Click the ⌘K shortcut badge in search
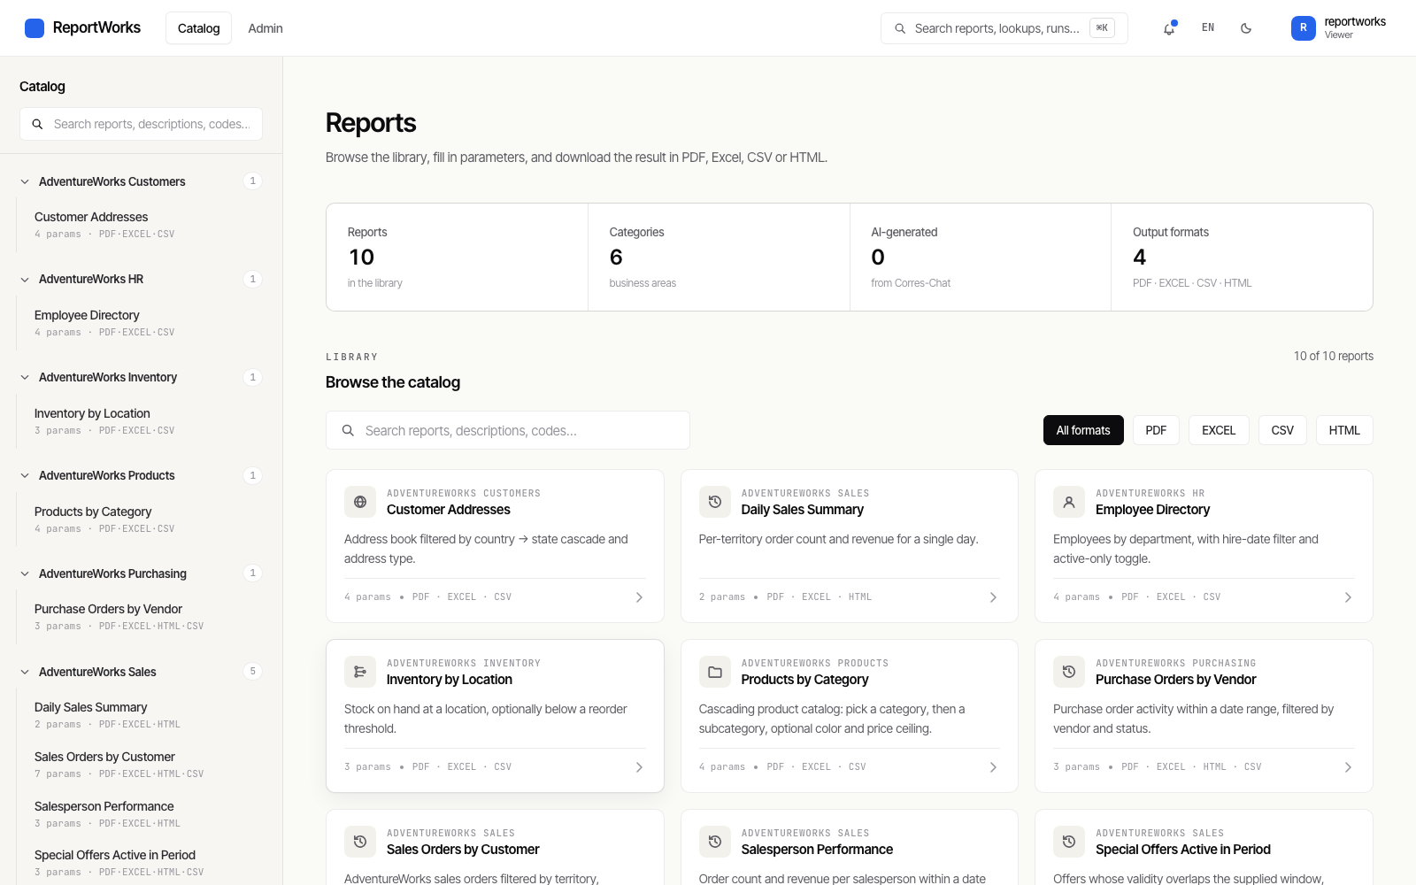Viewport: 1416px width, 885px height. click(1102, 28)
